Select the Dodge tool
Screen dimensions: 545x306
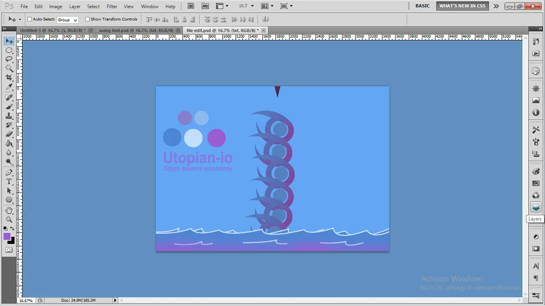9,161
